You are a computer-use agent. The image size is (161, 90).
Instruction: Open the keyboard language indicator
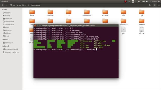(133, 1)
